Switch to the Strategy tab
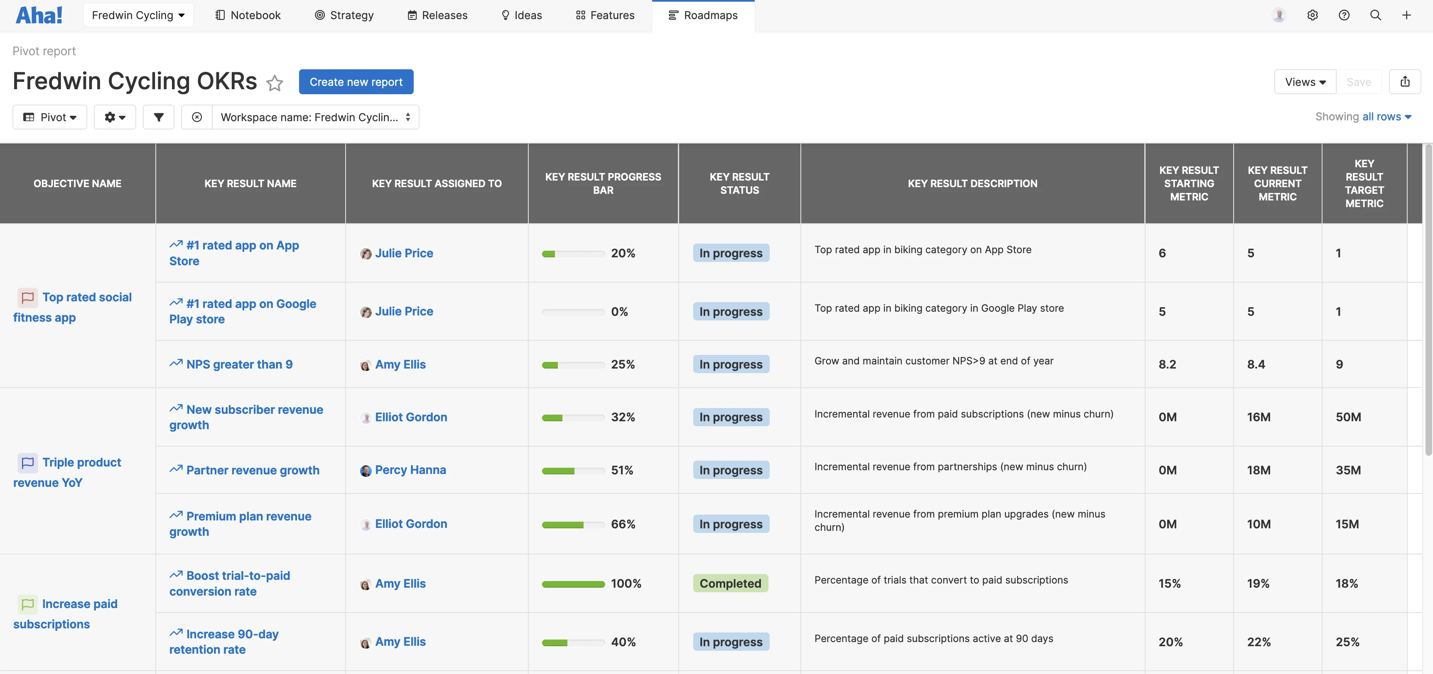Viewport: 1433px width, 674px height. [344, 15]
